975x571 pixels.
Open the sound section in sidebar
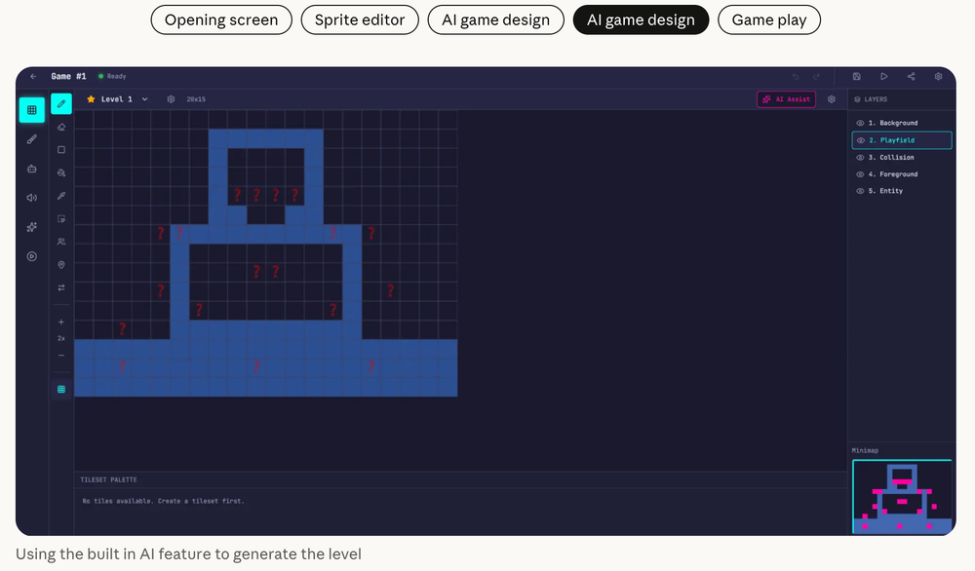click(32, 198)
